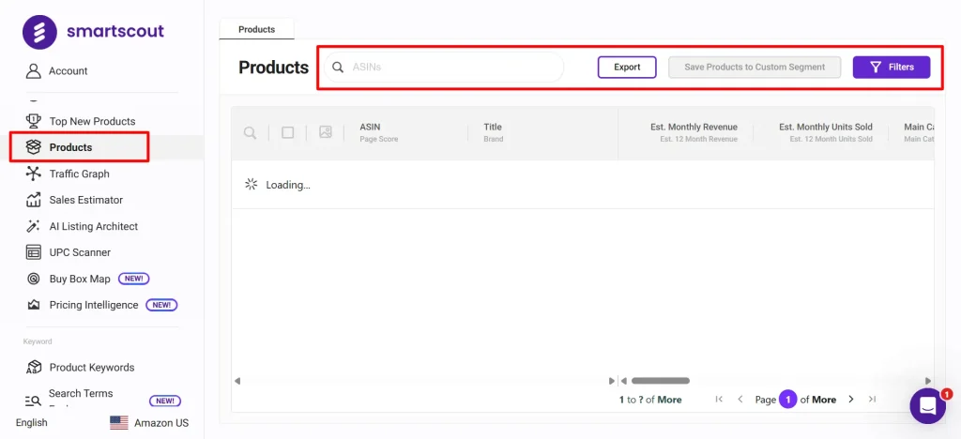The height and width of the screenshot is (439, 961).
Task: Click the Sales Estimator chart icon
Action: 33,200
